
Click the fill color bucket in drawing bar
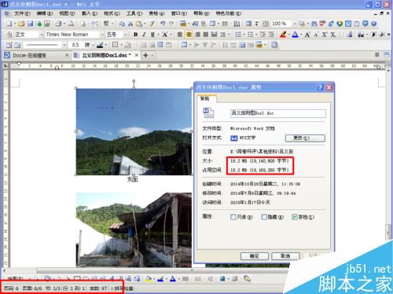149,278
